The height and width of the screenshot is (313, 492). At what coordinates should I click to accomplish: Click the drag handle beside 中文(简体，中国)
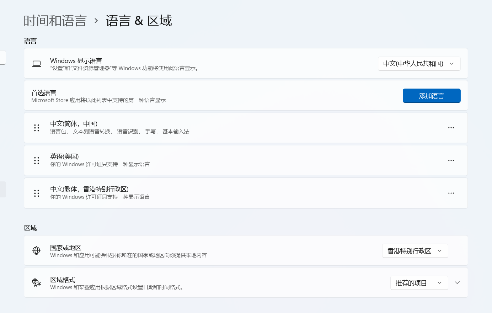coord(36,128)
